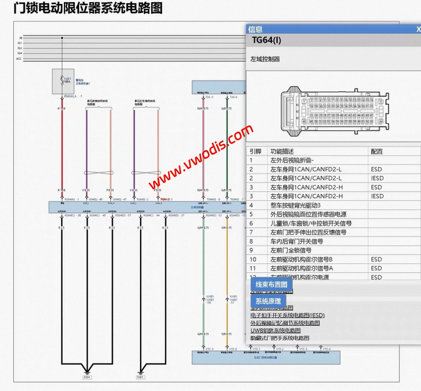421x391 pixels.
Task: Open the 隐藏式门把手系统电路图 link
Action: tap(280, 338)
